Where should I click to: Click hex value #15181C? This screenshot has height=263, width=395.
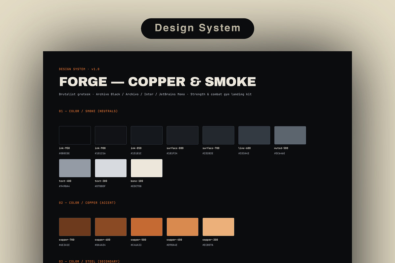(136, 154)
